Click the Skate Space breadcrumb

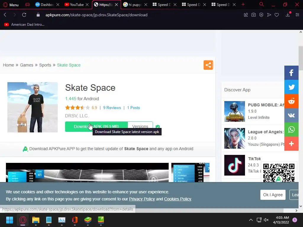(69, 65)
